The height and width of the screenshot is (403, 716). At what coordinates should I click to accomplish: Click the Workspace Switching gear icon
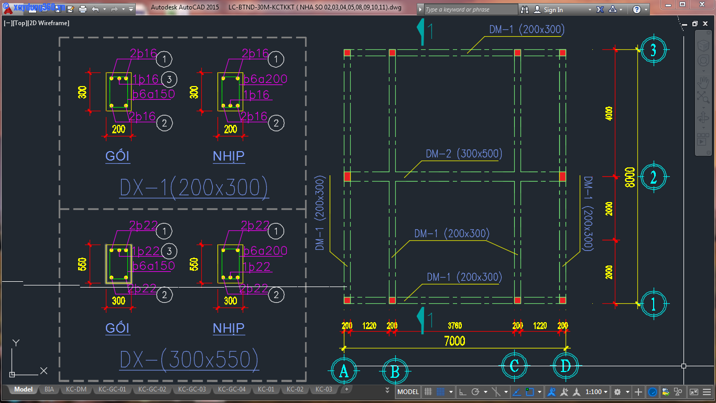(x=617, y=391)
